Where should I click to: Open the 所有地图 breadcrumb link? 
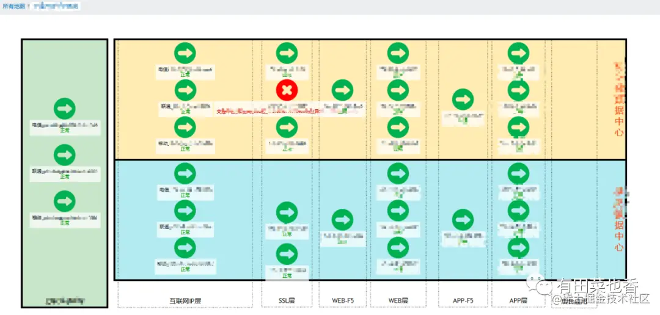pyautogui.click(x=14, y=6)
